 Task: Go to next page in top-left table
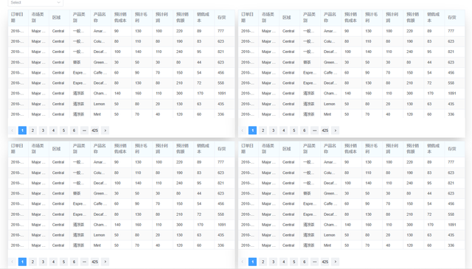105,130
